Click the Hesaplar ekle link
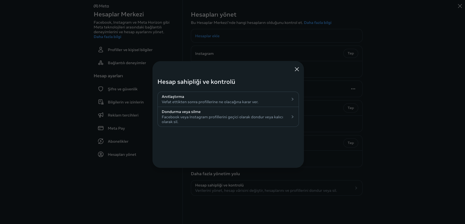 (x=207, y=36)
